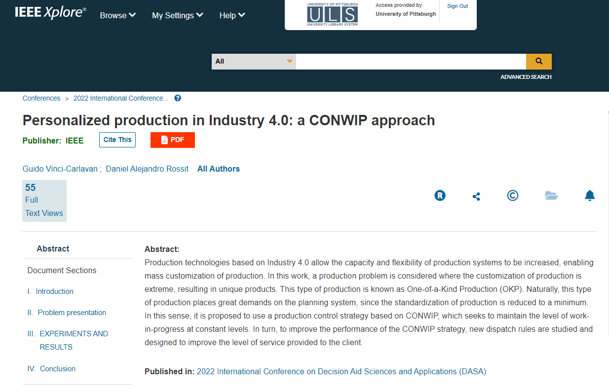
Task: Select the Abstract tab in sidebar
Action: click(53, 249)
